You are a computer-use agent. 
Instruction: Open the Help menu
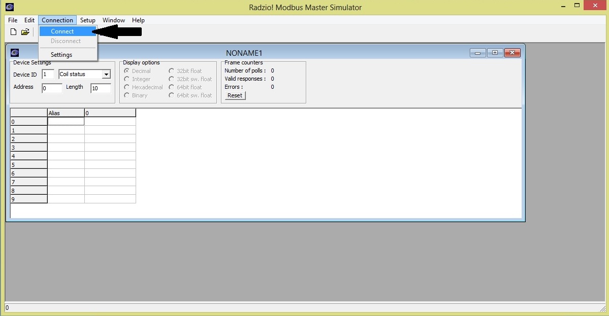coord(138,20)
